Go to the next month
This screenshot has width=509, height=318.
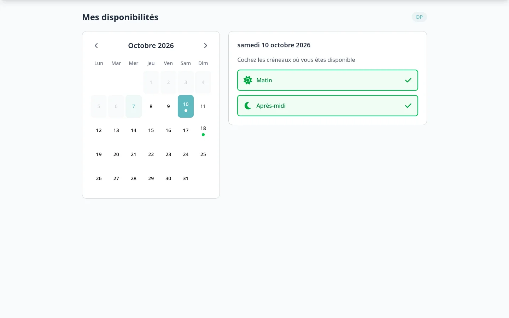coord(206,46)
